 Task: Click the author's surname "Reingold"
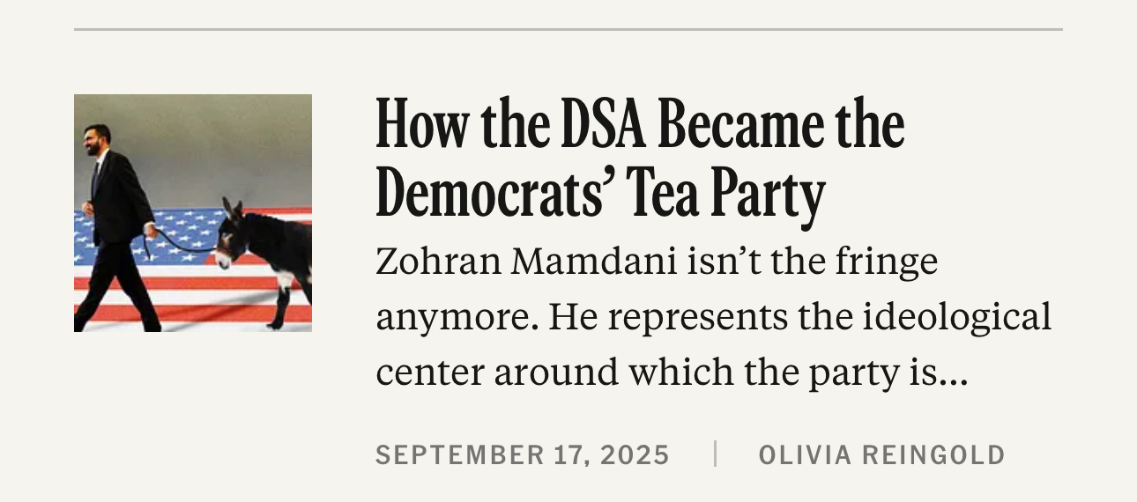(933, 455)
